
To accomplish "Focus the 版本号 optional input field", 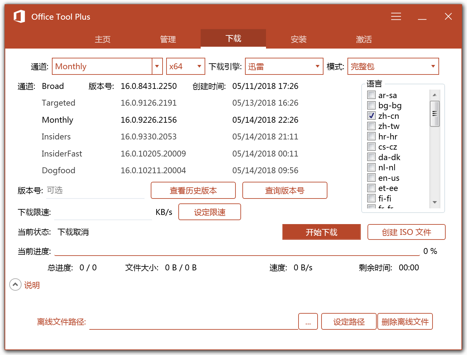I will point(95,191).
